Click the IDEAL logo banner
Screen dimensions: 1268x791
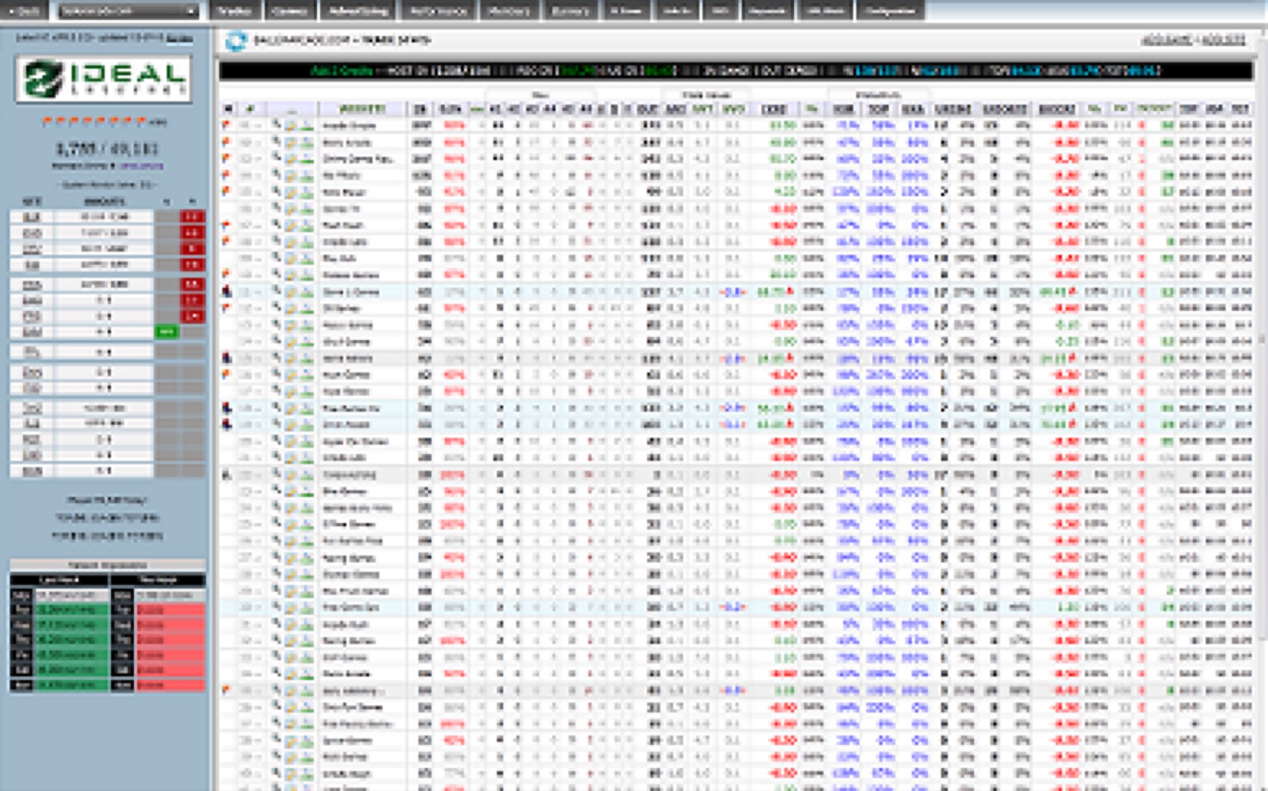coord(103,80)
